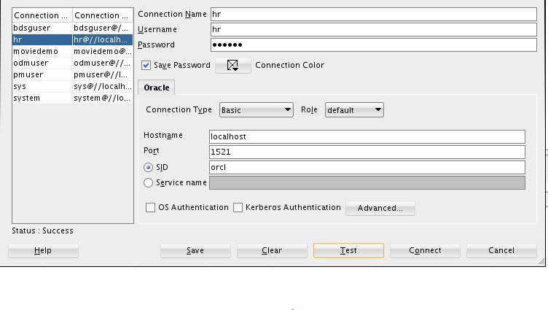This screenshot has height=310, width=548.
Task: Expand the Role dropdown
Action: (354, 110)
